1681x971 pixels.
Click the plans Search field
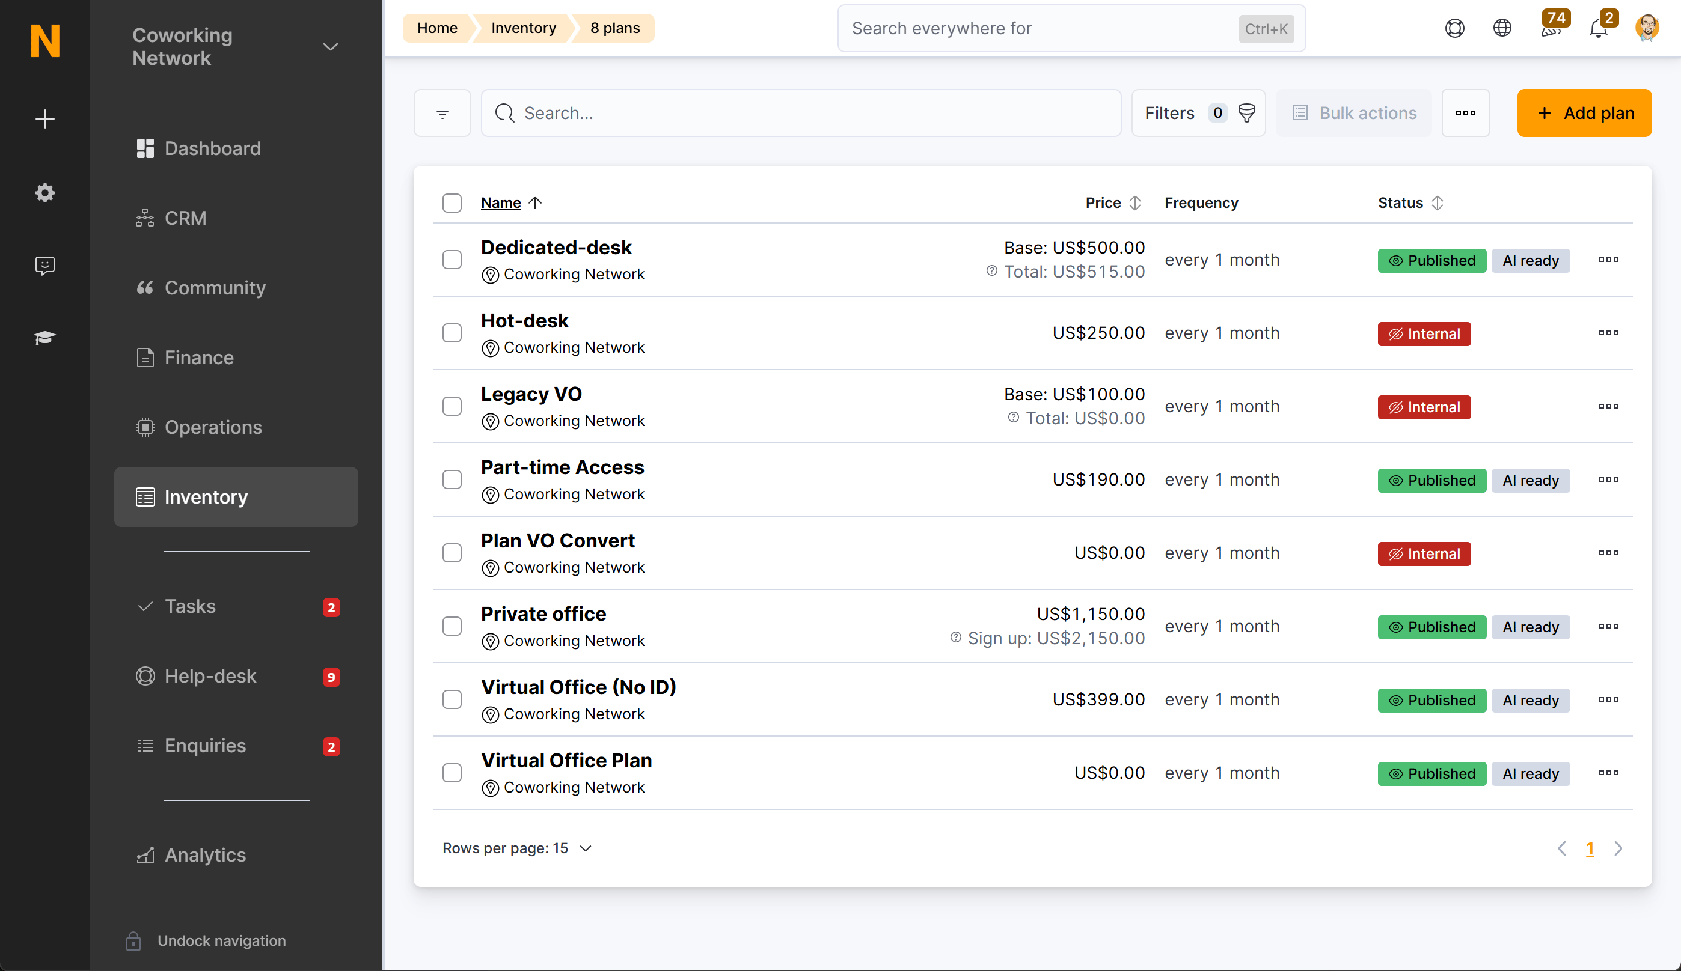800,114
